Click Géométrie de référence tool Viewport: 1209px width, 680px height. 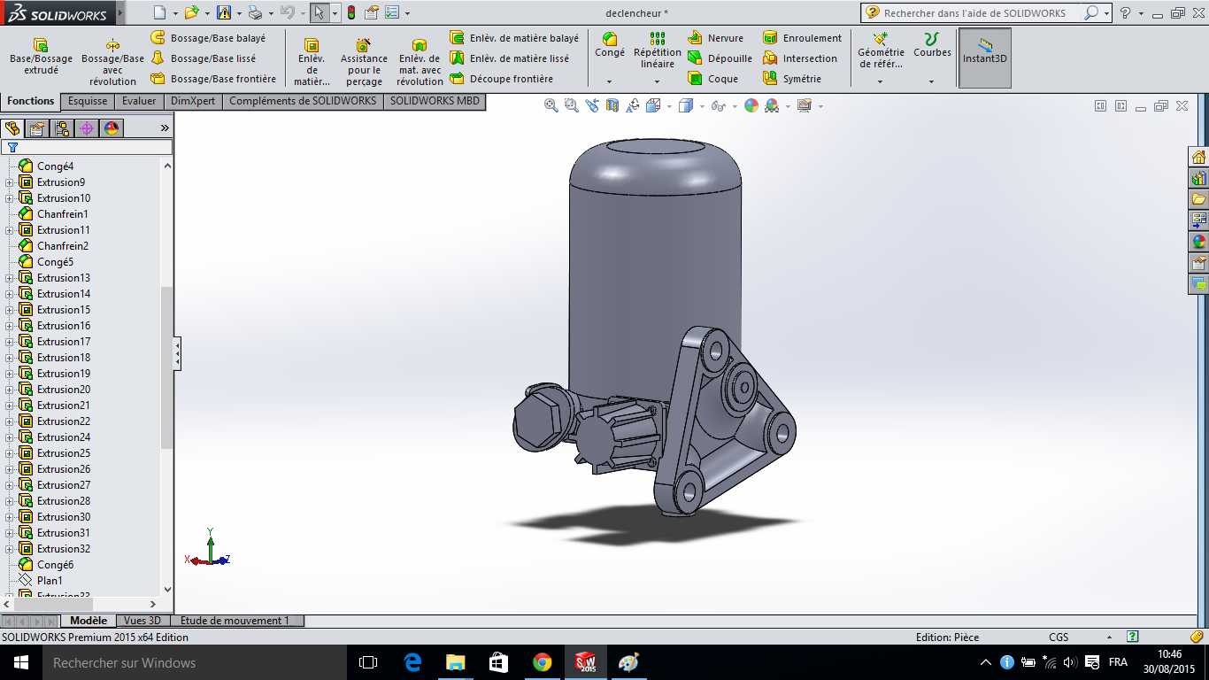pos(881,50)
